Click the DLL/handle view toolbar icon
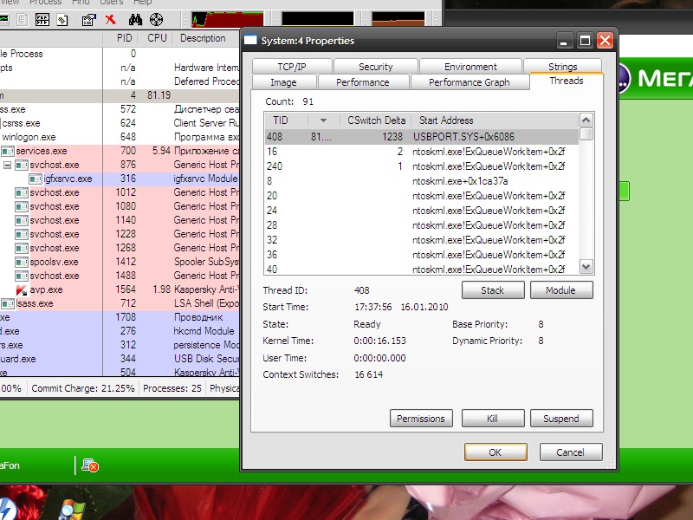Screen dimensions: 693x520 click(x=62, y=19)
